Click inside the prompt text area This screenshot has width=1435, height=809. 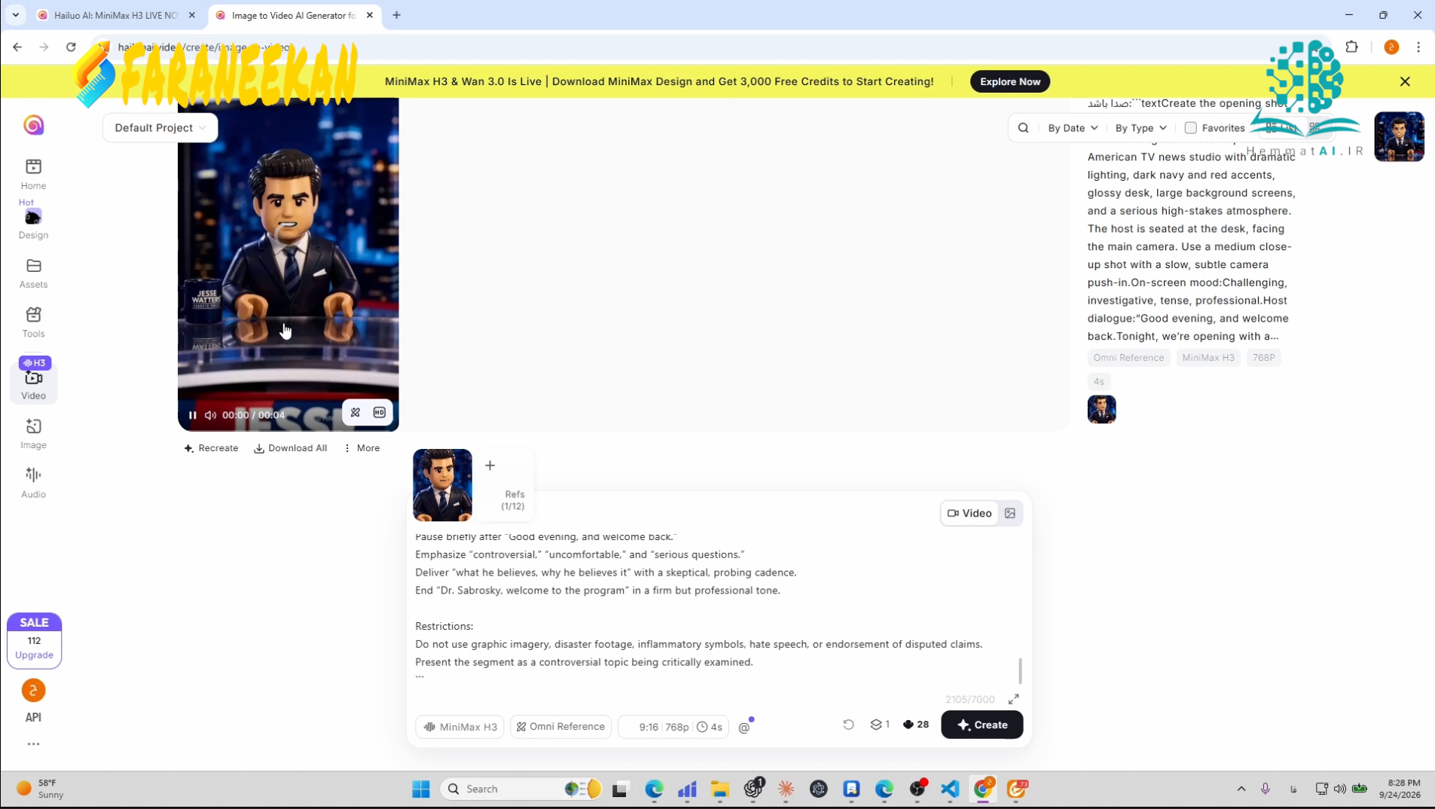pyautogui.click(x=716, y=609)
